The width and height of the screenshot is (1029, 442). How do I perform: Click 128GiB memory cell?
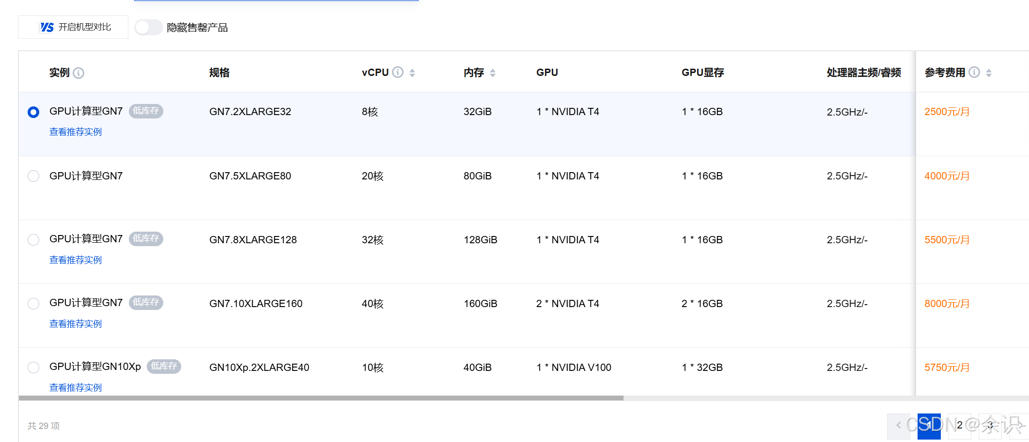click(480, 240)
